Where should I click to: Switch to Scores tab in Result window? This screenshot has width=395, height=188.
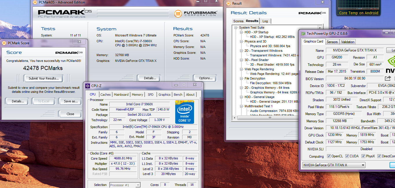point(238,21)
